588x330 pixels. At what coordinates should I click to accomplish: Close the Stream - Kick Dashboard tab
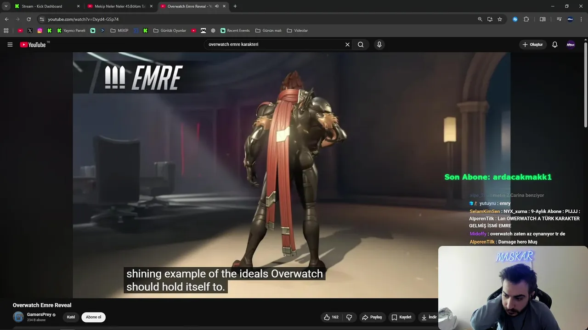(78, 6)
